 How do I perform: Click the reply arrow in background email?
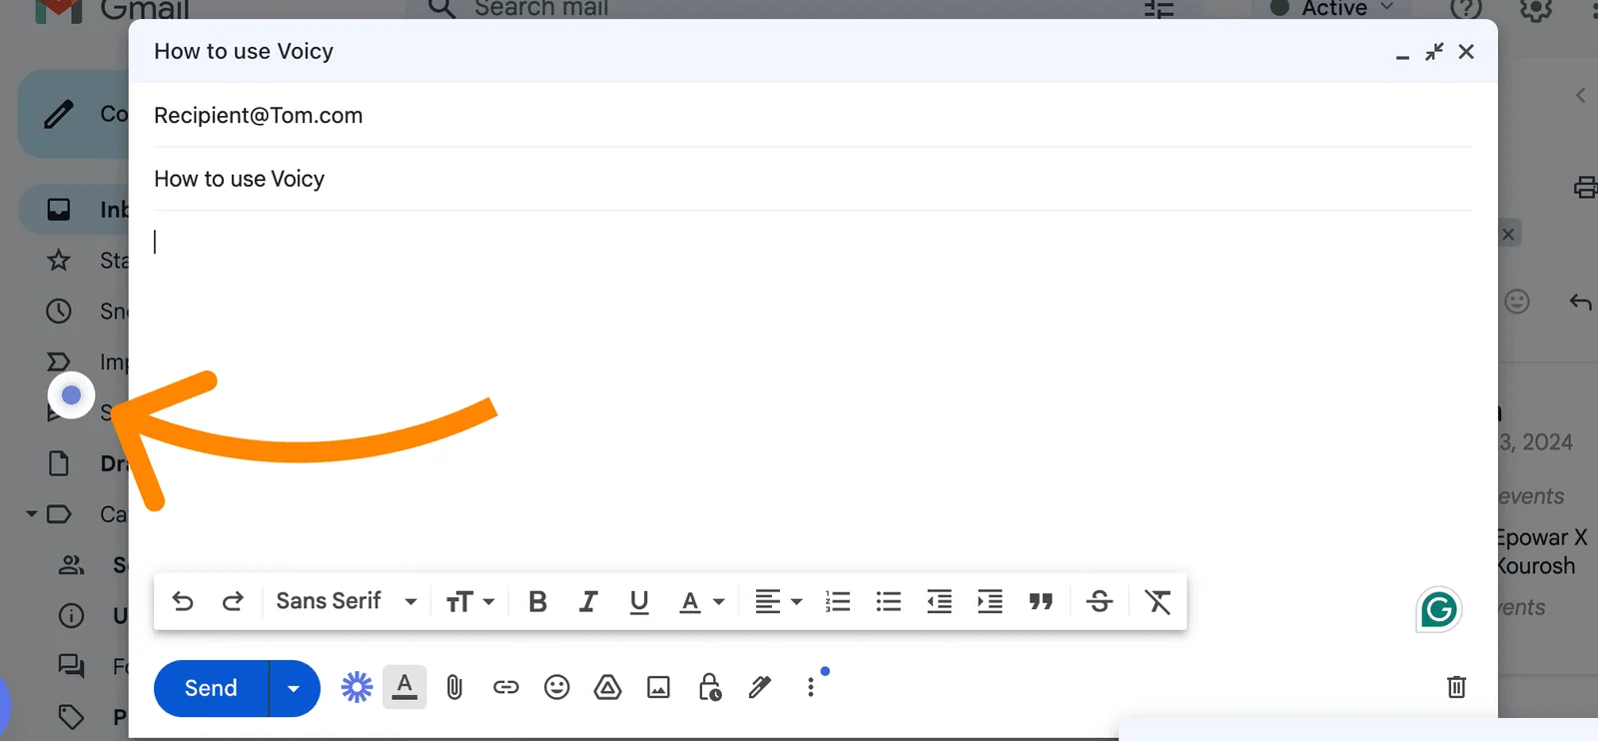[x=1580, y=302]
